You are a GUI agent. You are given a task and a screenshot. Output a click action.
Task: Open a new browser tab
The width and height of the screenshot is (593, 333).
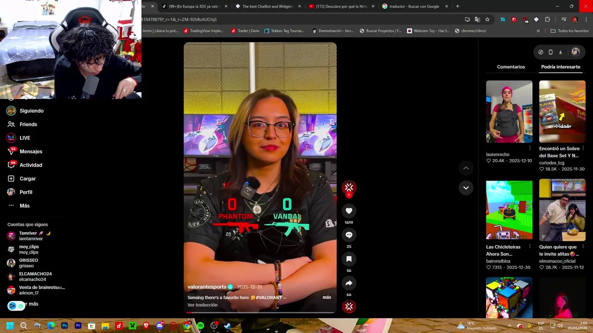pyautogui.click(x=458, y=6)
